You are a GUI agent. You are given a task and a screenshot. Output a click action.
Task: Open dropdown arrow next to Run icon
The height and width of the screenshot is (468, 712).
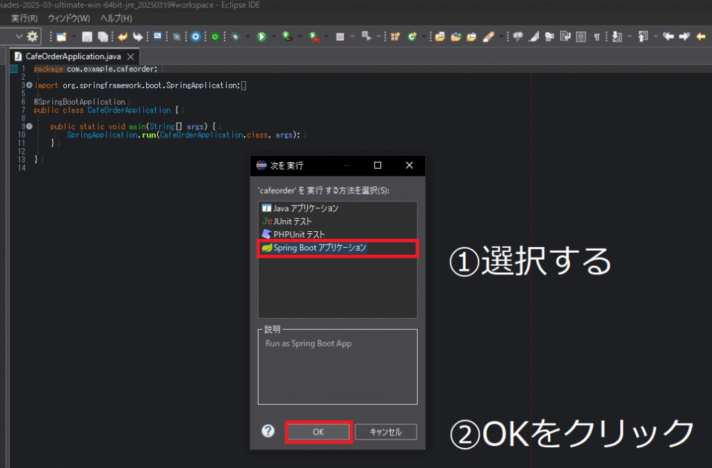[274, 37]
